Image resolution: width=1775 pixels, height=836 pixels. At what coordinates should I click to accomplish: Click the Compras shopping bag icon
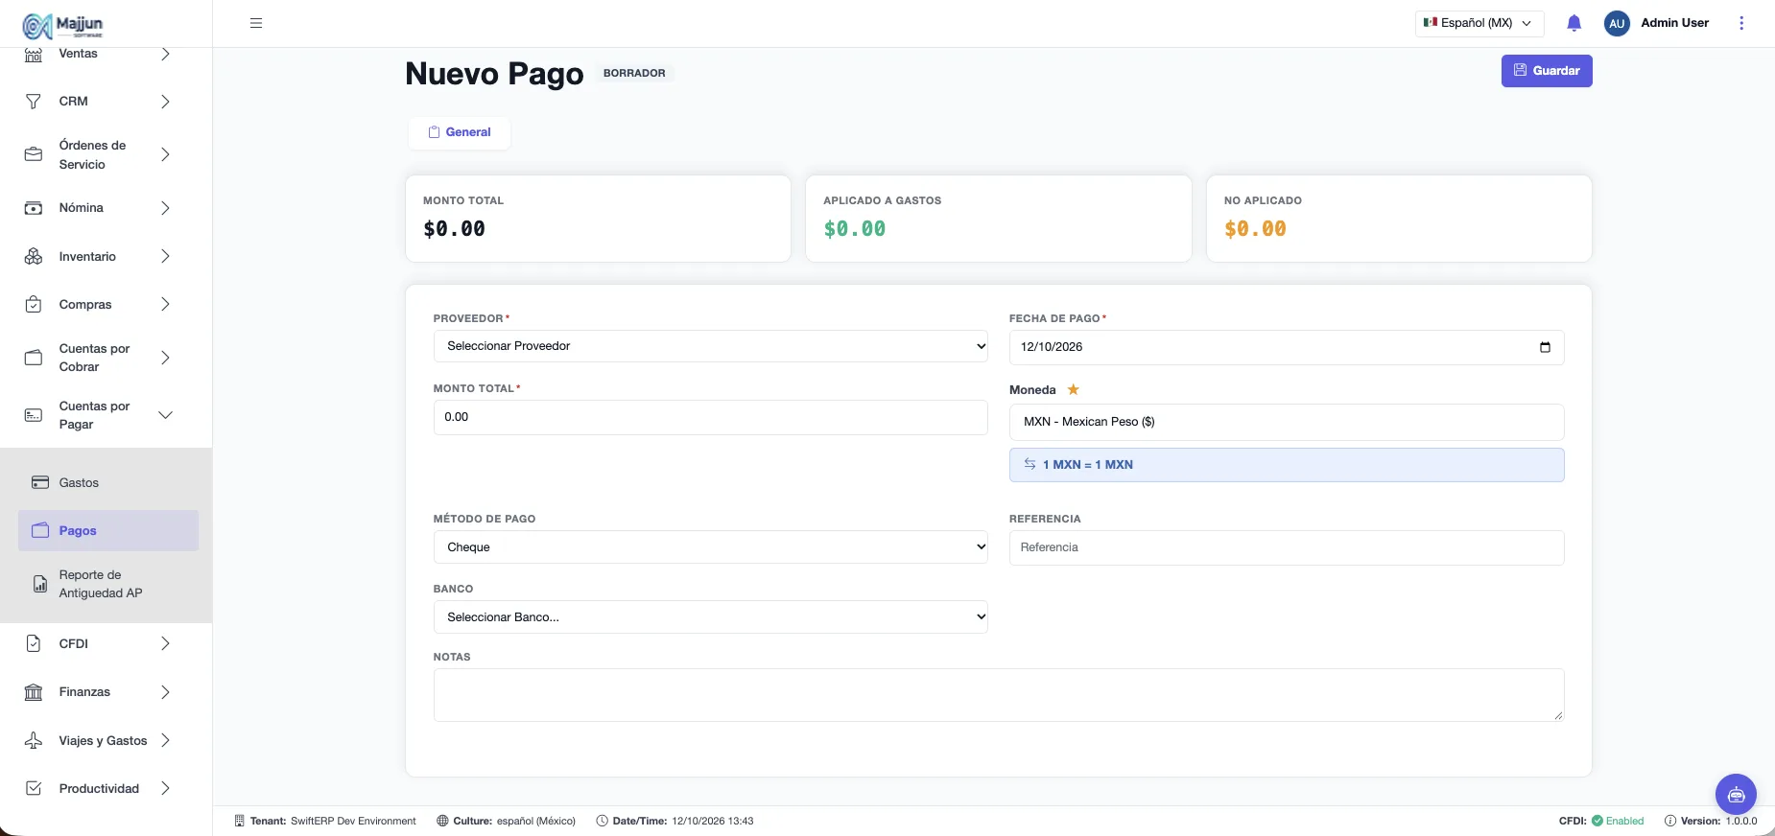(x=34, y=304)
